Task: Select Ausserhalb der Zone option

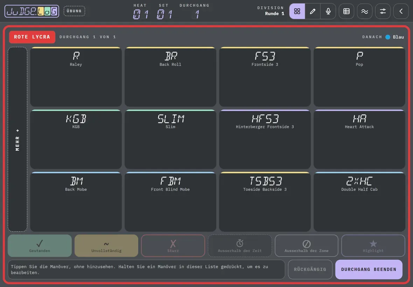Action: point(307,246)
